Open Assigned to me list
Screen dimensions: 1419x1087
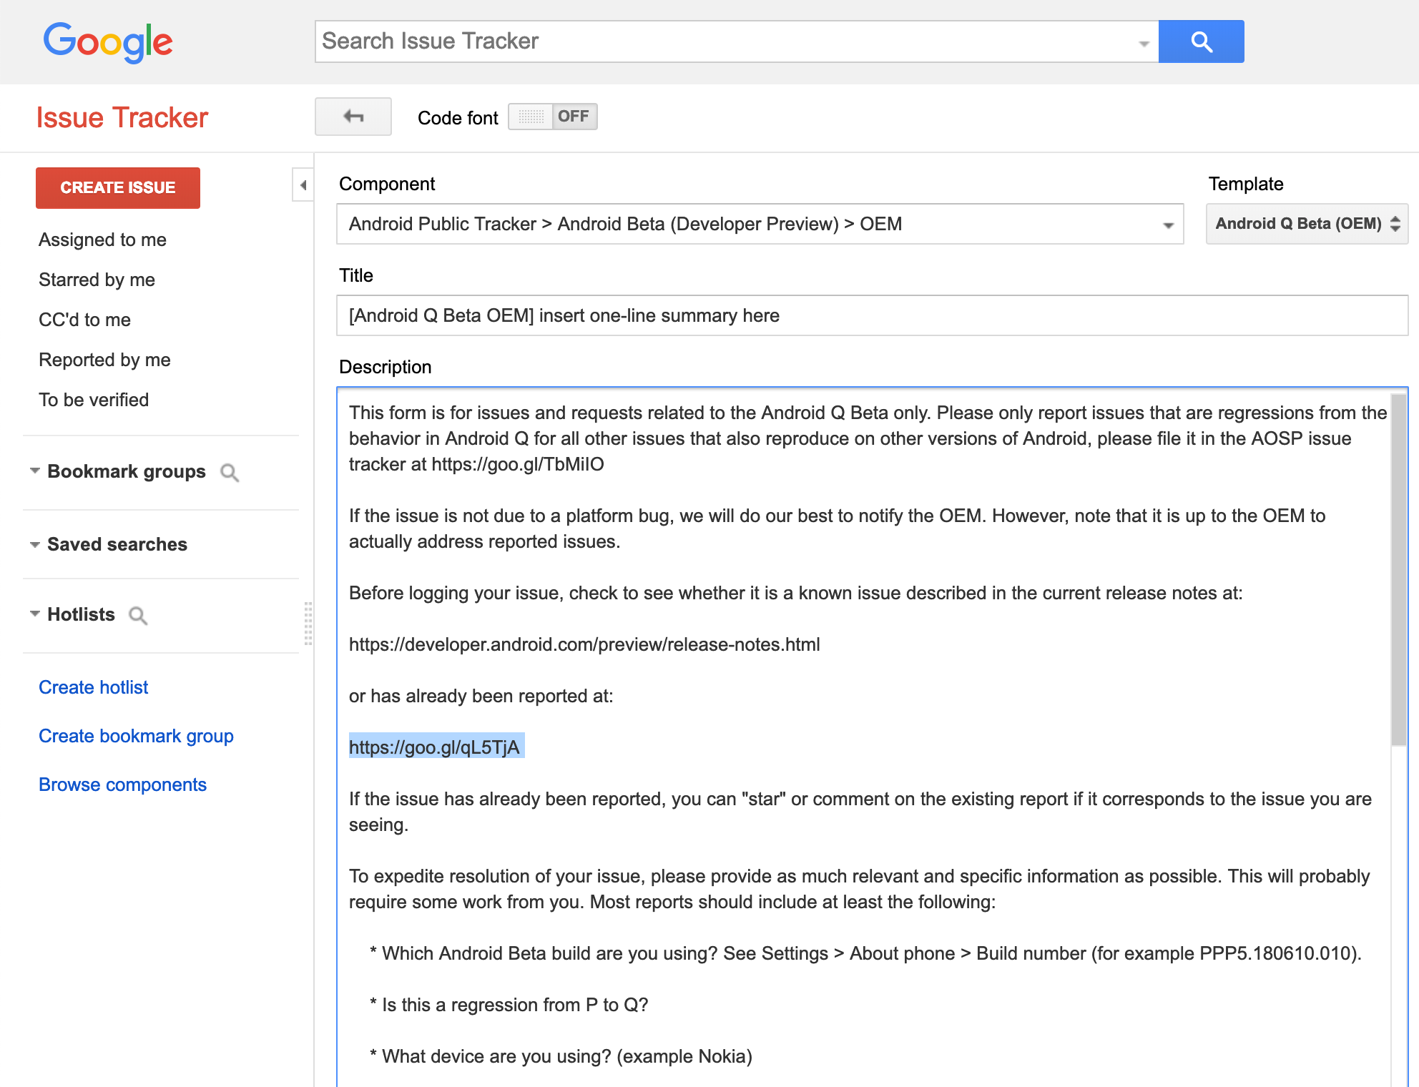pos(102,240)
